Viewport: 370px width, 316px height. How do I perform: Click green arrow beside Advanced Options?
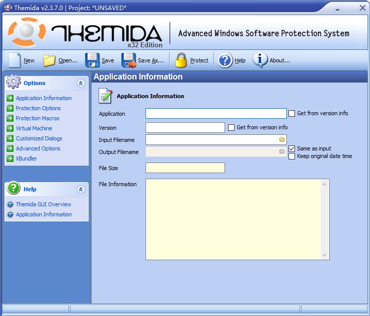10,148
